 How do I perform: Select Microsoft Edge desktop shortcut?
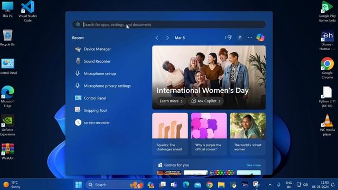coord(7,97)
